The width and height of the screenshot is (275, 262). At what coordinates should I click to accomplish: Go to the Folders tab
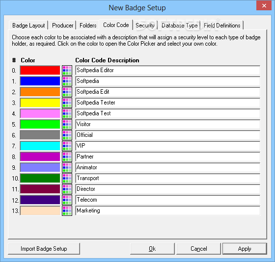click(88, 26)
